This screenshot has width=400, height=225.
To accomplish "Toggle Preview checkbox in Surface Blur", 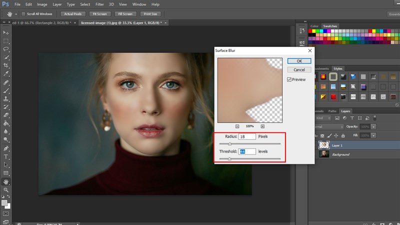I will coord(289,79).
